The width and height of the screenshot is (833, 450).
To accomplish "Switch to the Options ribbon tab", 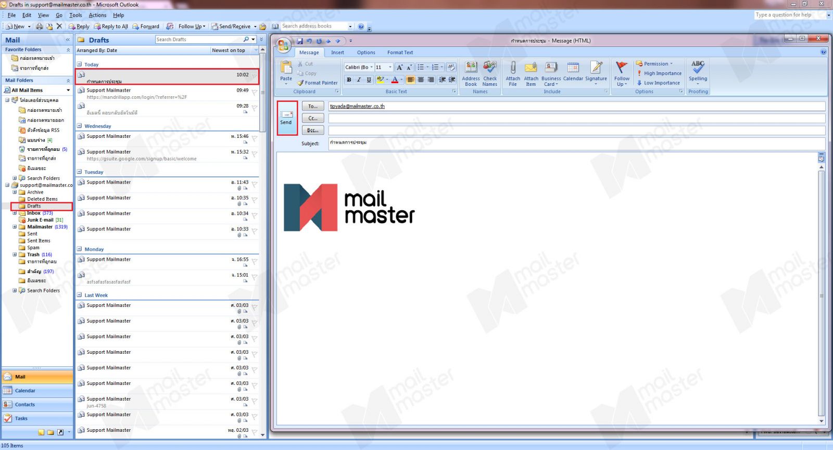I will click(x=366, y=53).
